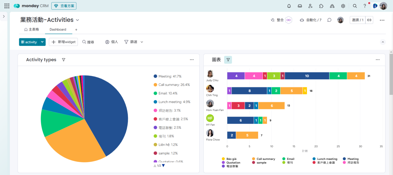Toggle Lunch meeting: 4.9% legend entry
Image resolution: width=393 pixels, height=175 pixels.
(x=172, y=102)
